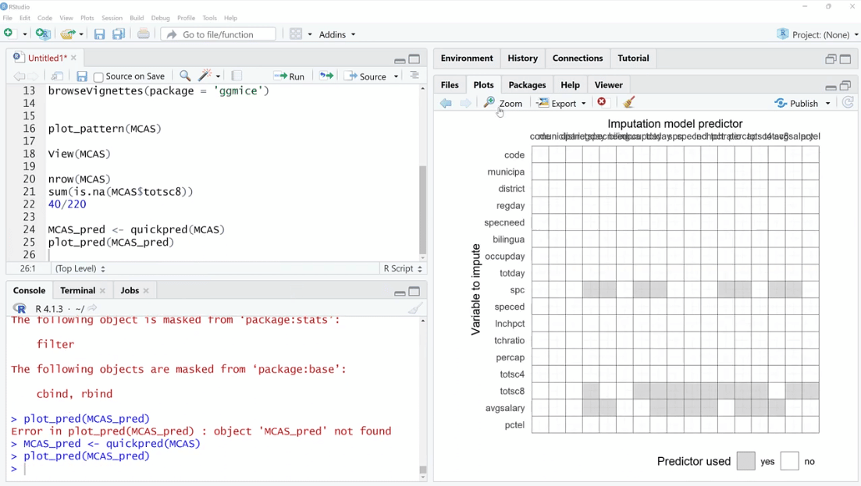Open an existing file with the folder icon
The height and width of the screenshot is (486, 861).
tap(67, 34)
